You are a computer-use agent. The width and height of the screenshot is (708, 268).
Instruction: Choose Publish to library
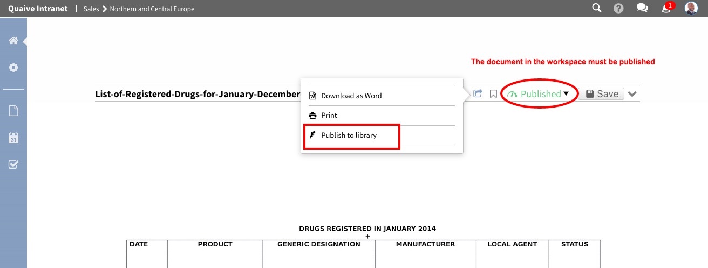point(349,135)
